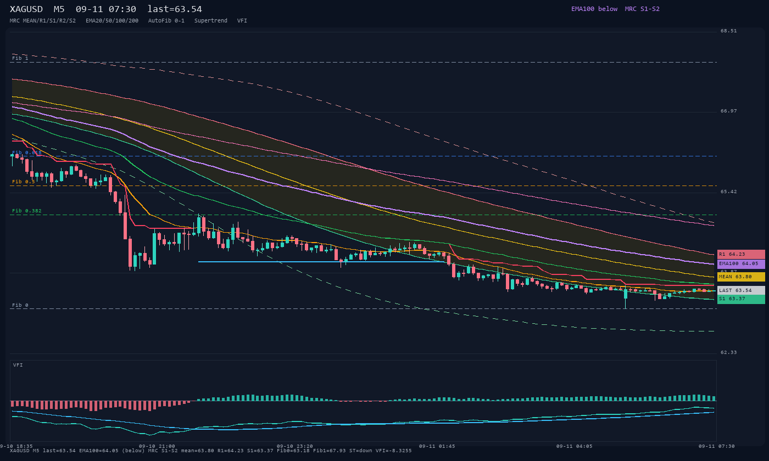Click the M5 timeframe label
This screenshot has width=769, height=461.
59,9
